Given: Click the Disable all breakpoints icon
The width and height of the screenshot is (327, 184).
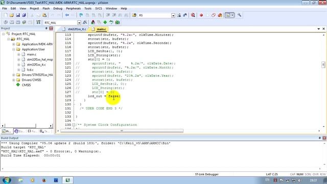Looking at the screenshot, I should point(214,15).
